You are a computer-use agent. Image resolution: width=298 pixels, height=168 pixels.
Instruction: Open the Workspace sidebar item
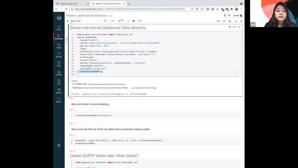point(59,37)
